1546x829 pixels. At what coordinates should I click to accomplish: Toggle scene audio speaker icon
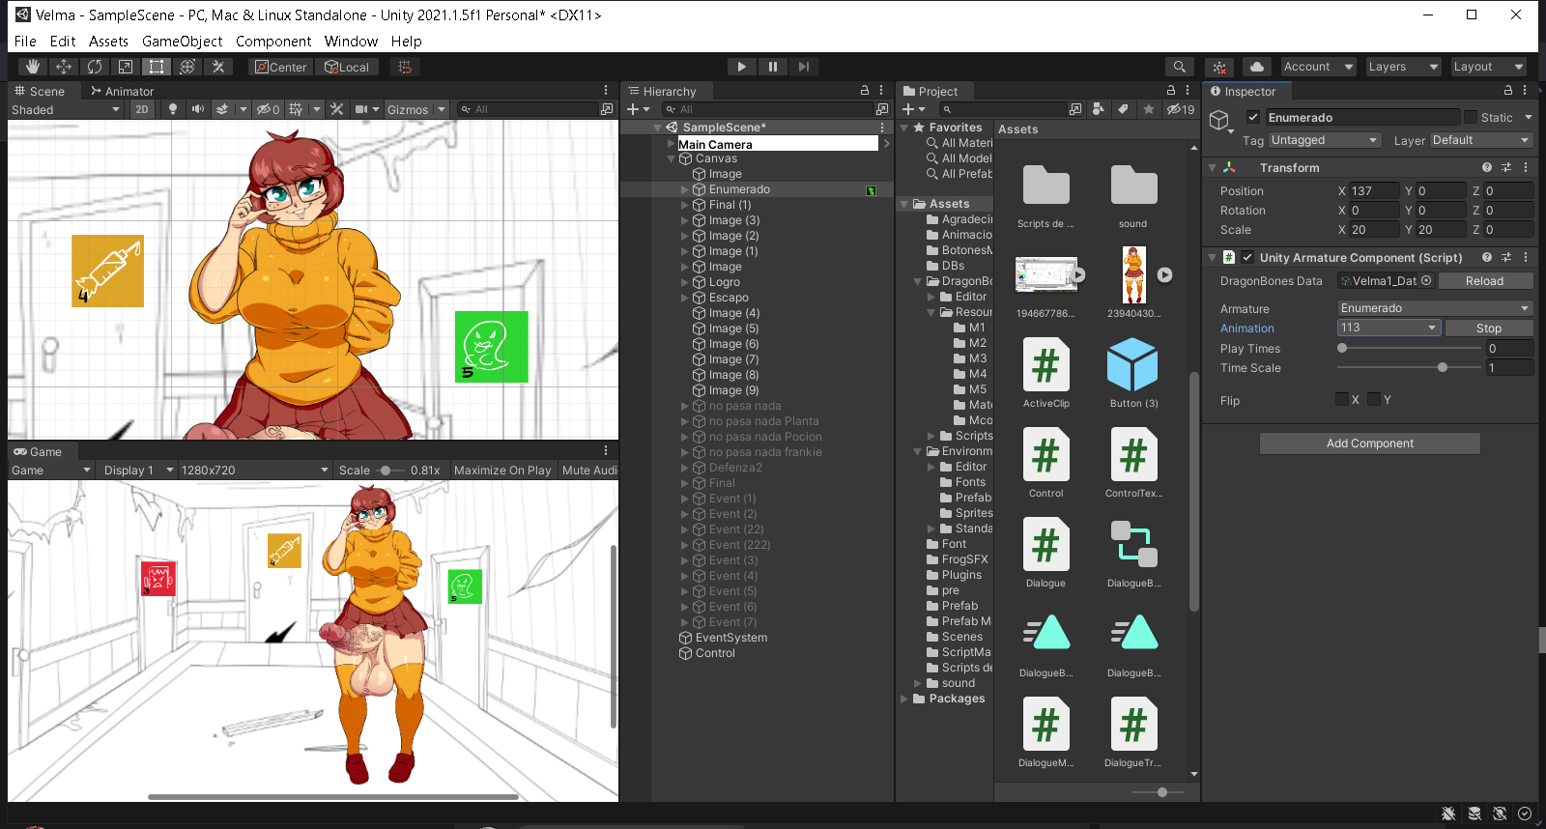198,109
